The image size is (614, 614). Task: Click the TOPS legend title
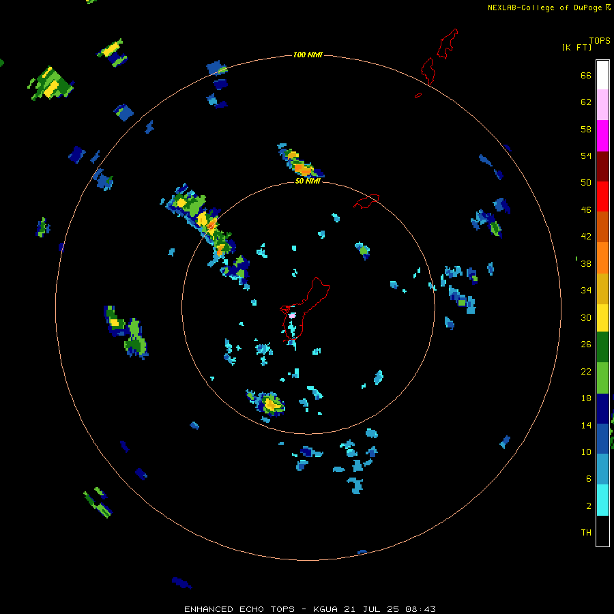pyautogui.click(x=600, y=40)
